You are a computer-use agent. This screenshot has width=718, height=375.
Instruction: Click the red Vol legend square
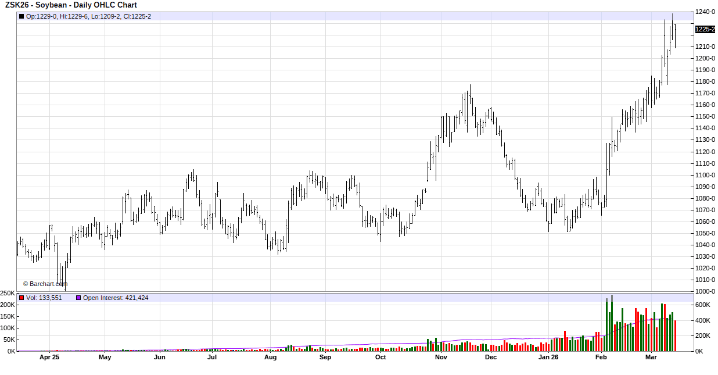pyautogui.click(x=21, y=298)
